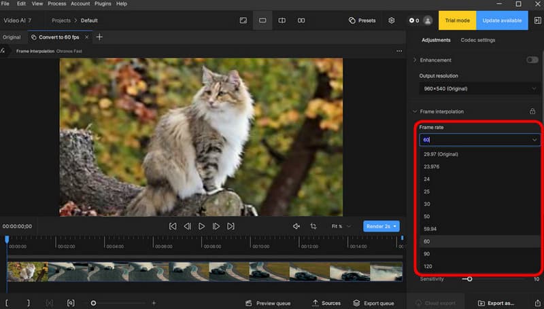Open the Presets panel
The width and height of the screenshot is (544, 309).
pyautogui.click(x=362, y=20)
